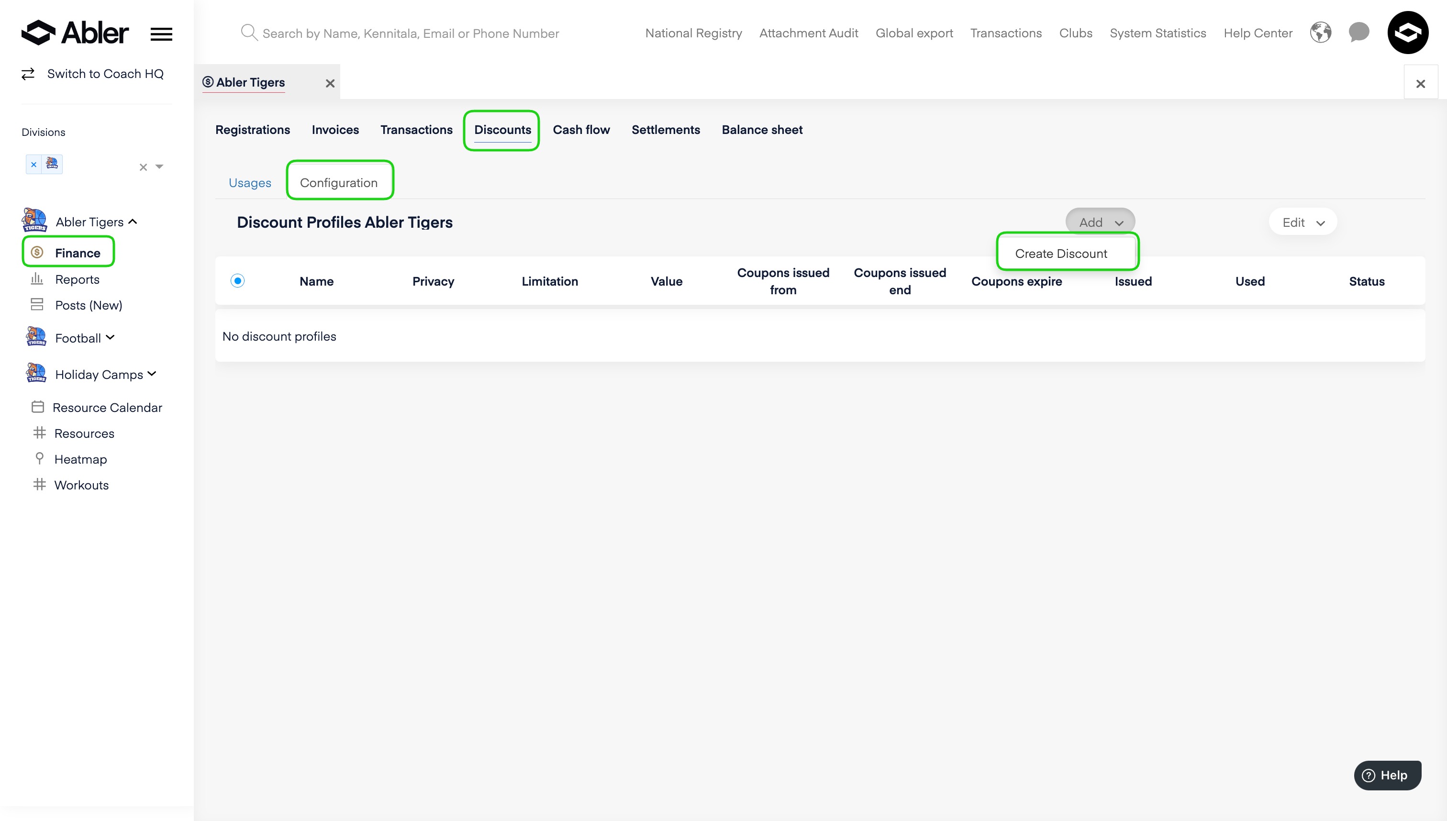Screen dimensions: 1447x821
Task: Click the black Abler profile avatar
Action: pos(1408,33)
